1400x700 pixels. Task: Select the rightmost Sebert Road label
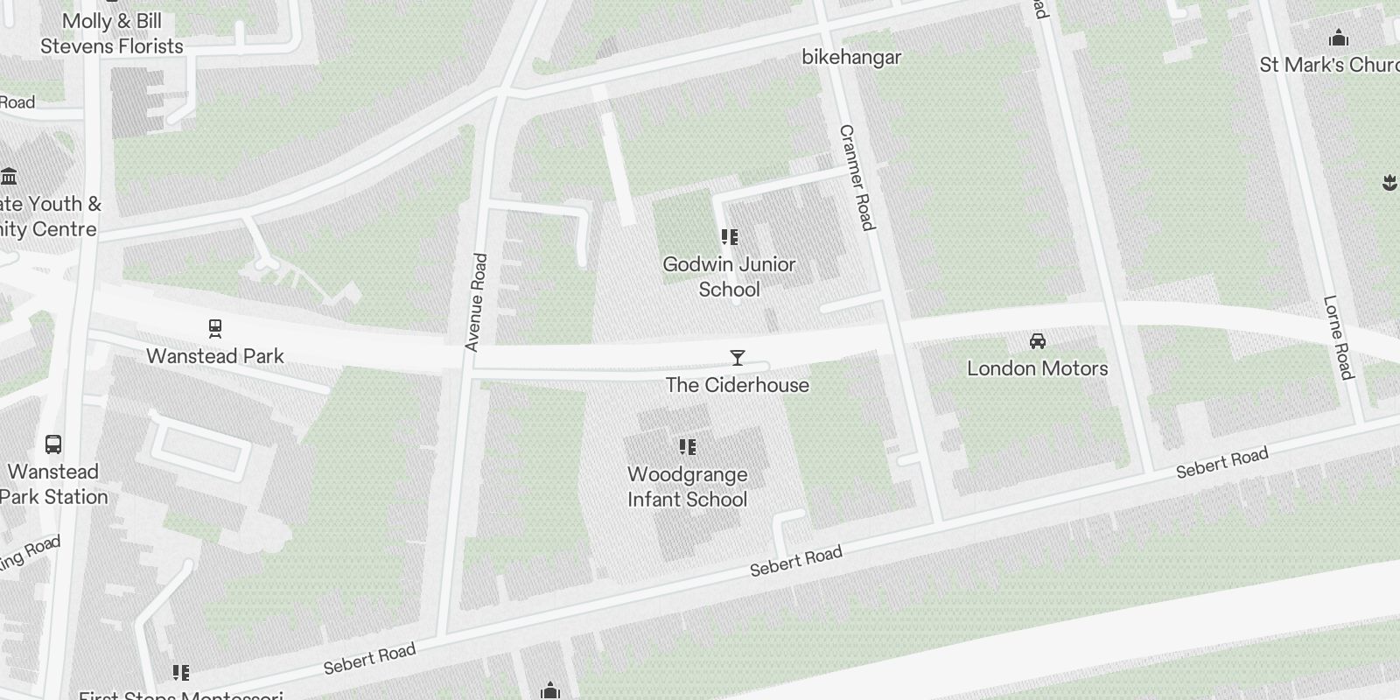pyautogui.click(x=1222, y=463)
